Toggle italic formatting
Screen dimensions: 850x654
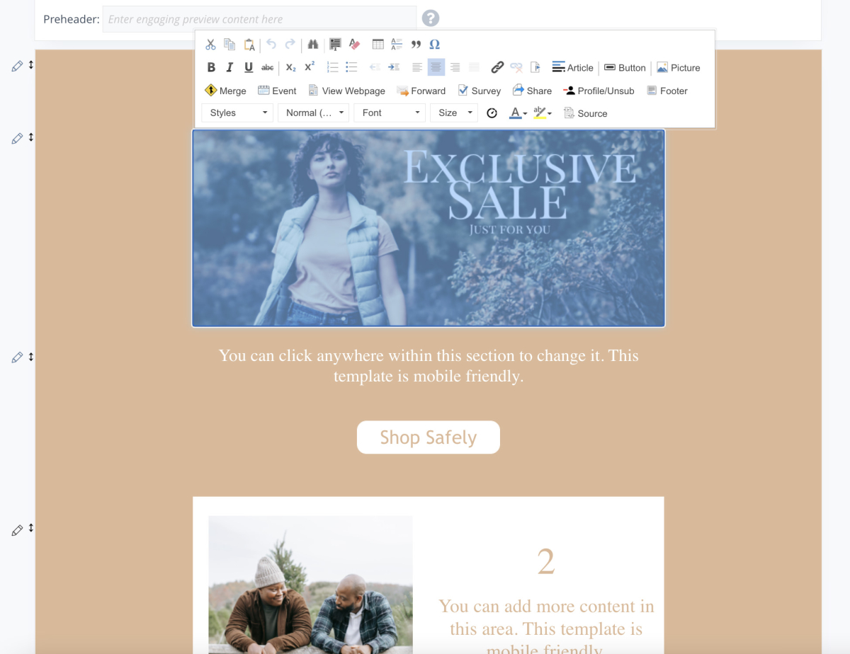(229, 67)
